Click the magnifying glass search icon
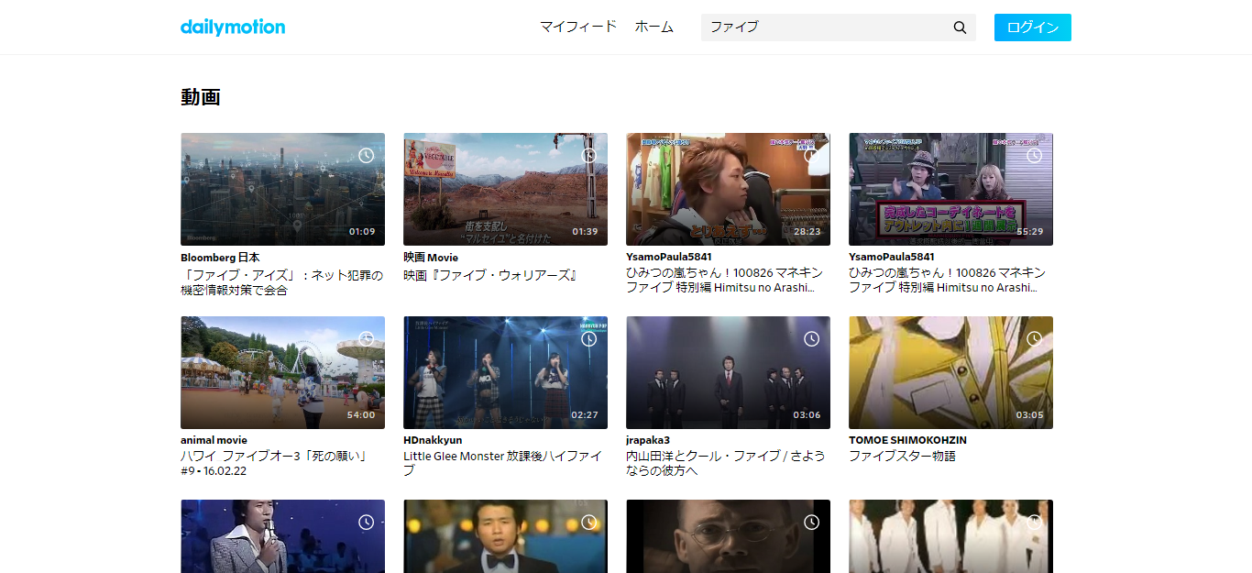This screenshot has width=1252, height=573. pyautogui.click(x=960, y=28)
